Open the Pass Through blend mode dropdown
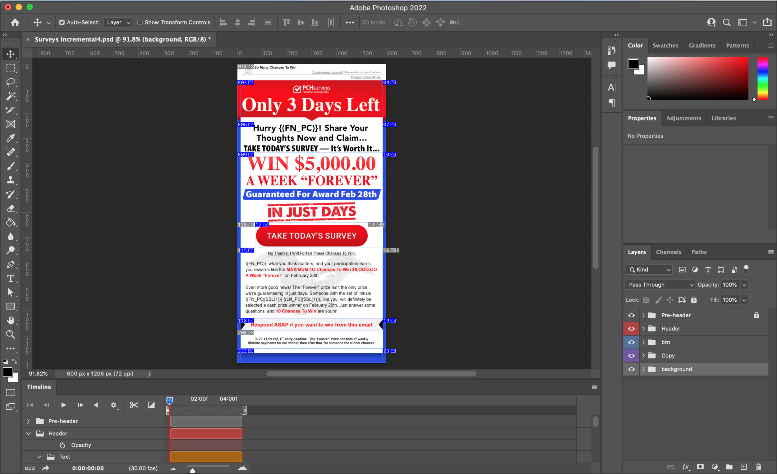The width and height of the screenshot is (777, 474). pos(660,285)
